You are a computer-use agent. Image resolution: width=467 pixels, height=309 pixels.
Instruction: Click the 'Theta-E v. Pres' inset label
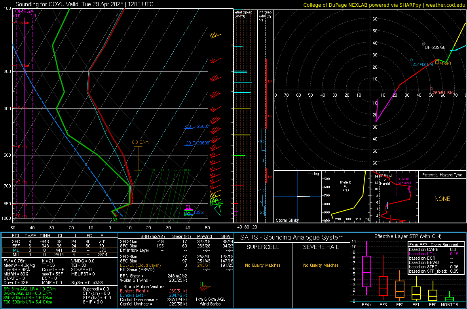click(346, 186)
